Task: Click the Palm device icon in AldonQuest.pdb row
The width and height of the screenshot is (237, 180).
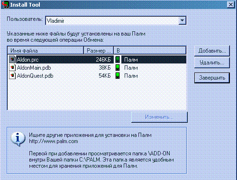Action: [x=118, y=75]
